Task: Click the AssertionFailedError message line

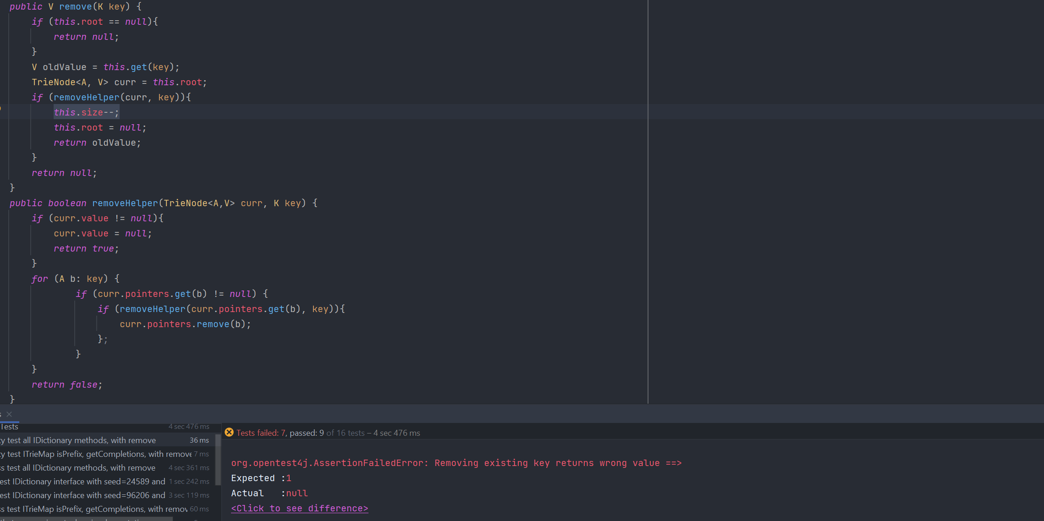Action: tap(456, 463)
